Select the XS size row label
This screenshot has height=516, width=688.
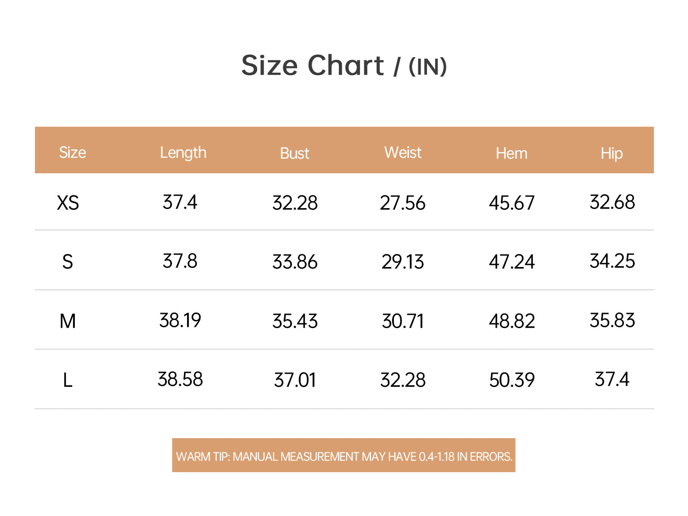(x=68, y=203)
